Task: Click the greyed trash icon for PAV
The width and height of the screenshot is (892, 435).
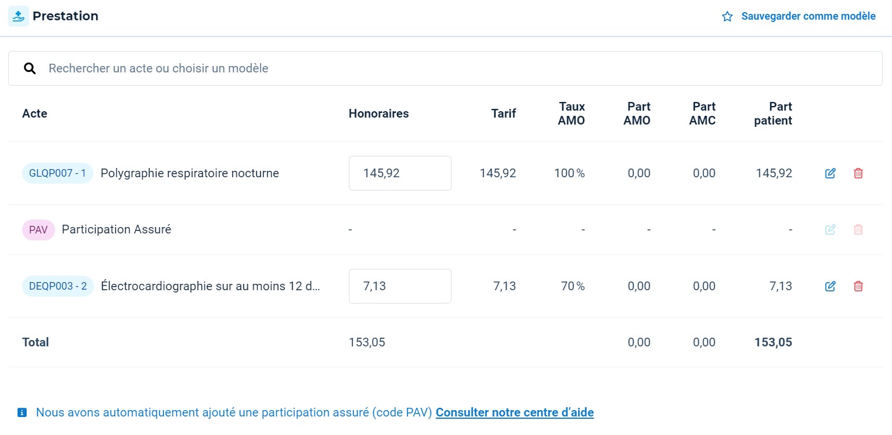Action: tap(858, 229)
